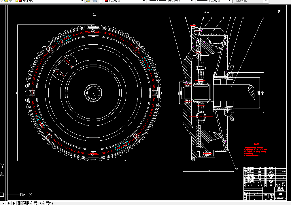Click the next-tab arrow beside the layout tabs

pyautogui.click(x=9, y=203)
